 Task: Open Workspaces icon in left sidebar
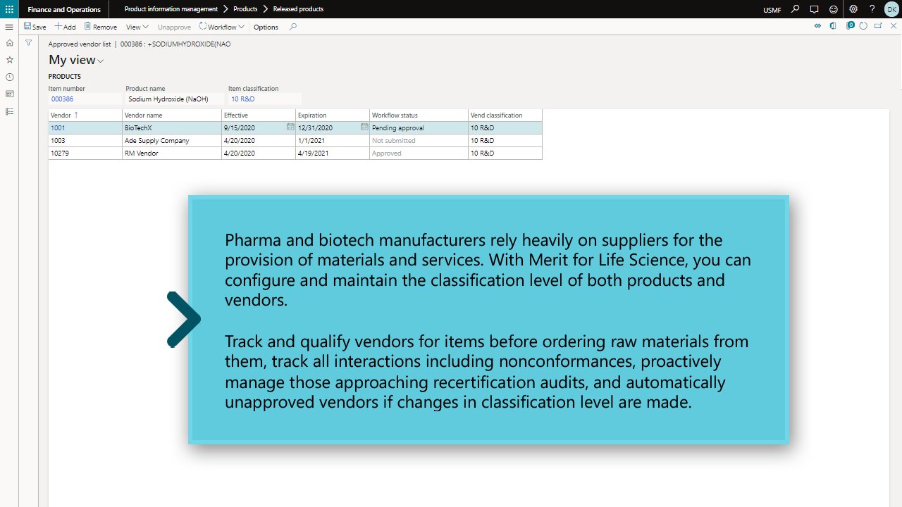click(x=9, y=94)
